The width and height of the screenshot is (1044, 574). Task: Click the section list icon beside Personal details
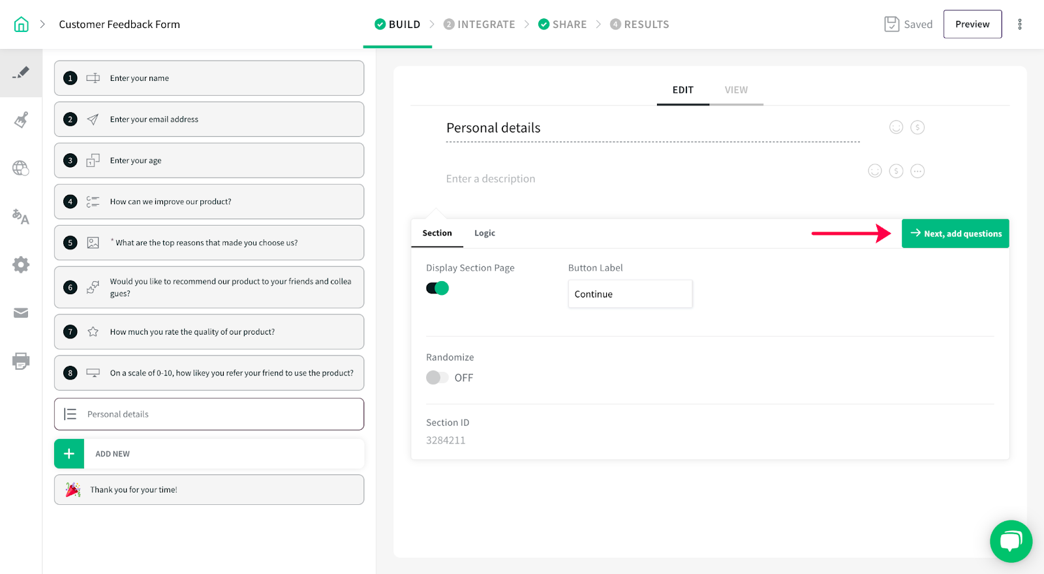click(70, 414)
